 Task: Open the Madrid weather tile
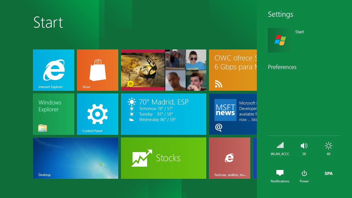[164, 114]
